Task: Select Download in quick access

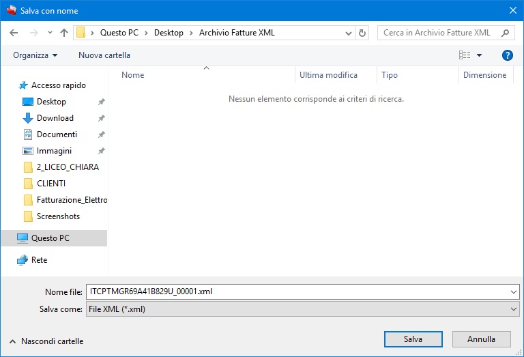Action: pos(55,118)
